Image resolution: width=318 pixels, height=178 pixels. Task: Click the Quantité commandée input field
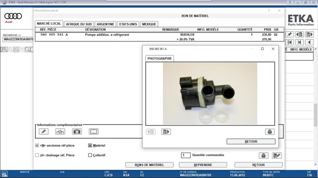[186, 155]
